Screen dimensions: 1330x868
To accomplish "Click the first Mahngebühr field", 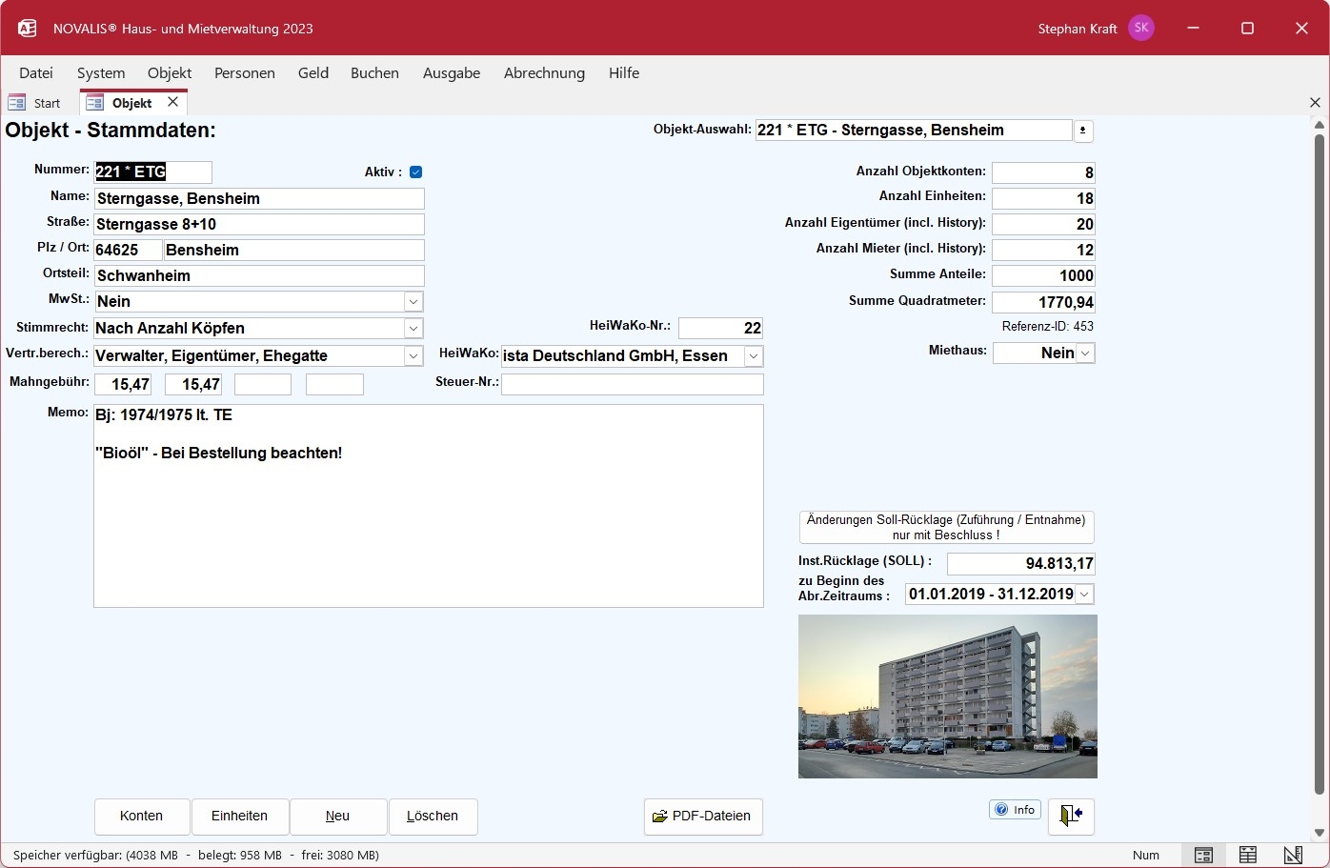I will (123, 384).
